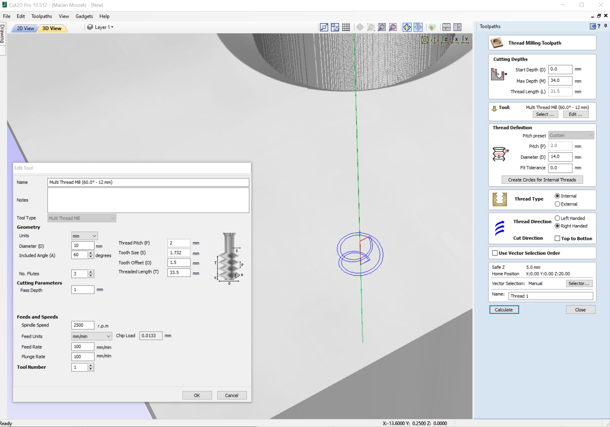Select the External thread type
Screen dimensions: 610x427
[x=557, y=204]
